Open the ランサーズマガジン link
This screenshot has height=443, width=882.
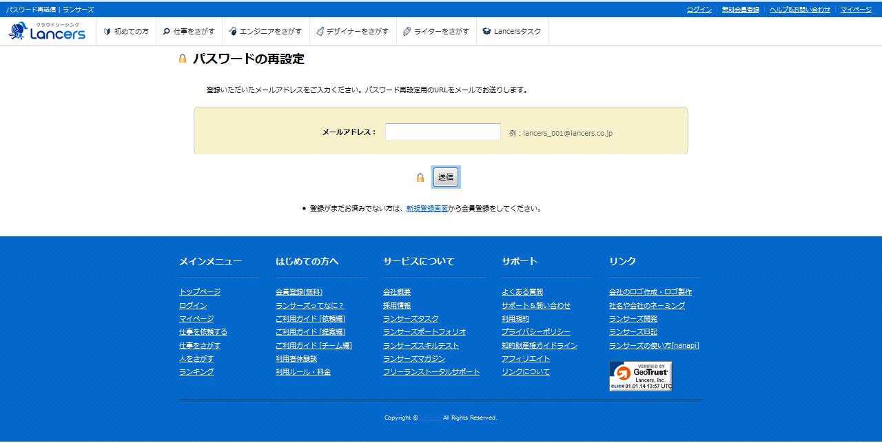coord(414,358)
